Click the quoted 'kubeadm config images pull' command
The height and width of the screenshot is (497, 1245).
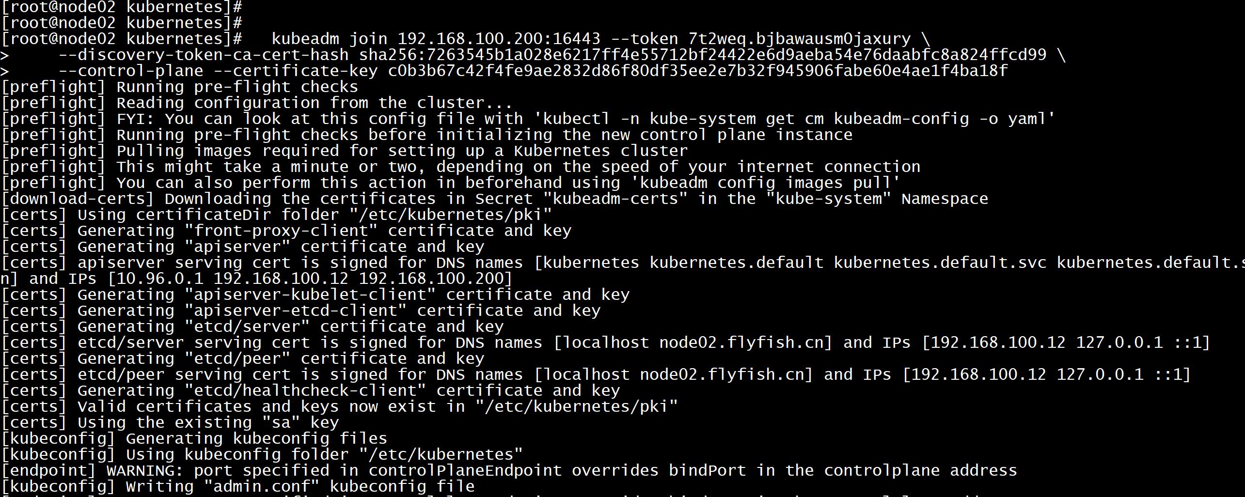tap(770, 183)
